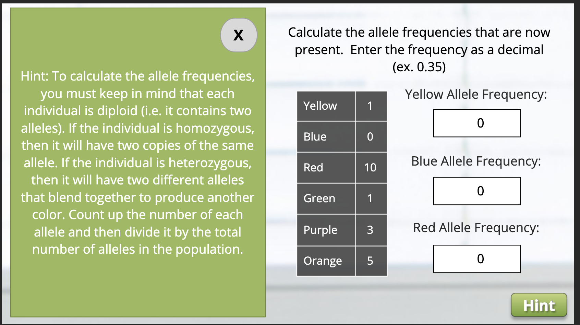Select the Purple row in the table
Image resolution: width=580 pixels, height=325 pixels.
coord(326,230)
